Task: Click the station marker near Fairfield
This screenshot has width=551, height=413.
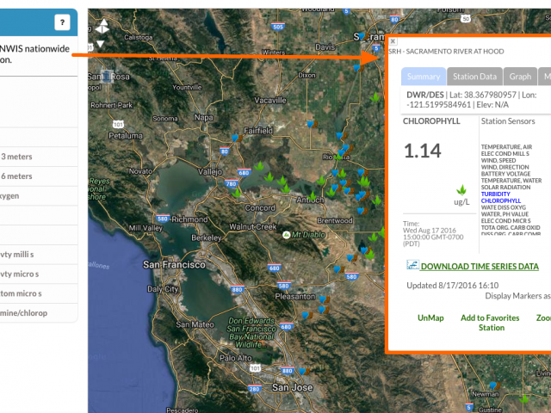Action: pyautogui.click(x=238, y=138)
